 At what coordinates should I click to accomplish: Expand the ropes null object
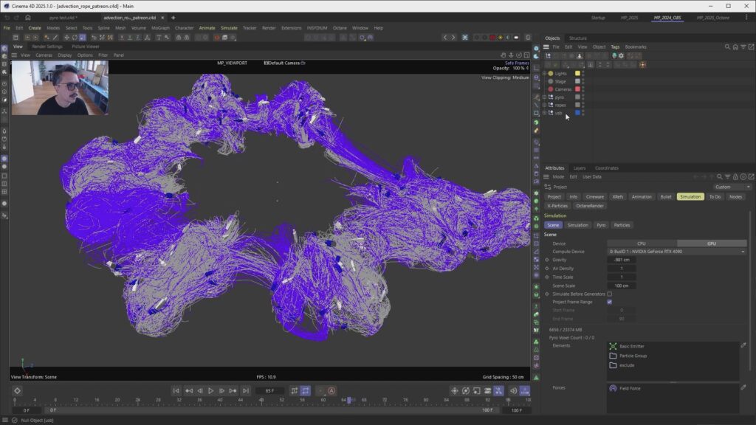point(545,105)
